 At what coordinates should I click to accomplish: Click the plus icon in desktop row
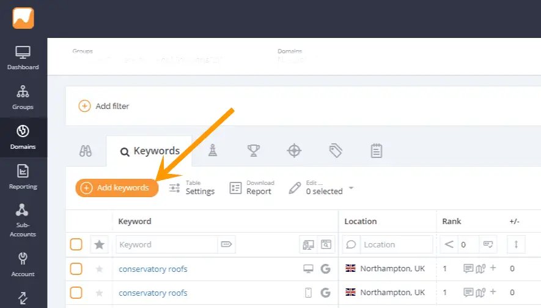pyautogui.click(x=493, y=268)
